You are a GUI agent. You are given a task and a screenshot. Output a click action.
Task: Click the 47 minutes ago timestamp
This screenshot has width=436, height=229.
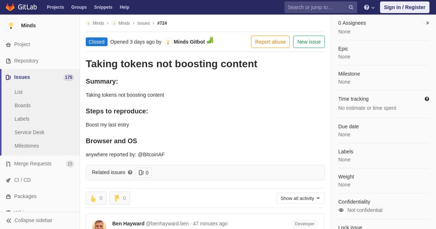[210, 224]
